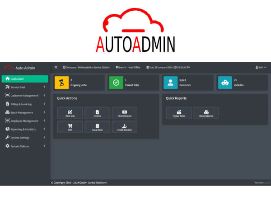Click the Company name text in header
The width and height of the screenshot is (271, 203).
[x=86, y=67]
